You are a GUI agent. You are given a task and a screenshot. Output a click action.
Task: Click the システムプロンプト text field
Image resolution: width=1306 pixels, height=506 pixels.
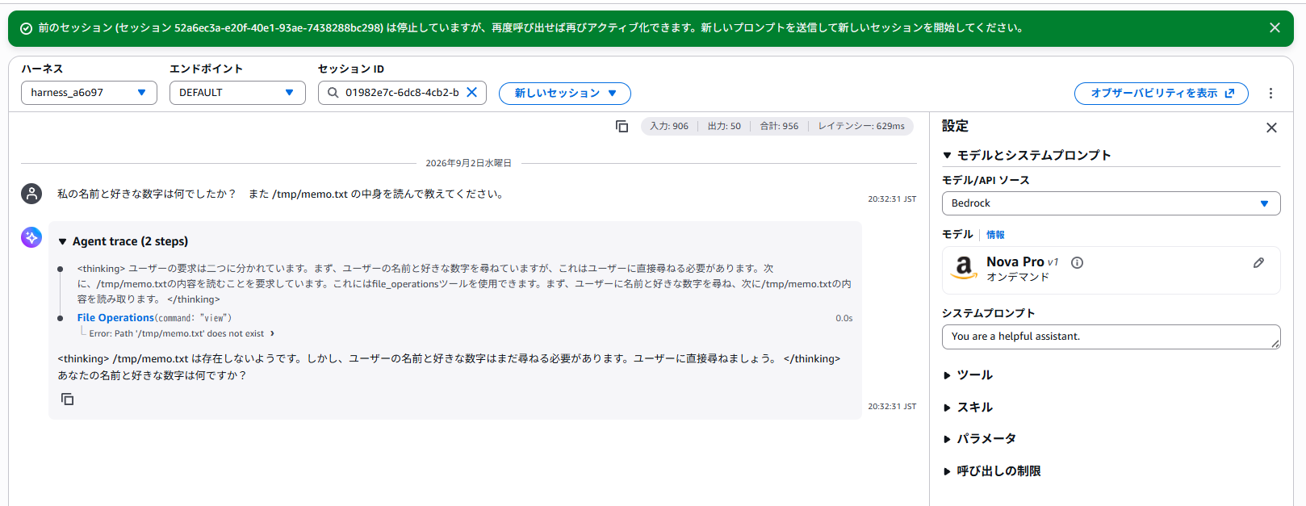1111,337
